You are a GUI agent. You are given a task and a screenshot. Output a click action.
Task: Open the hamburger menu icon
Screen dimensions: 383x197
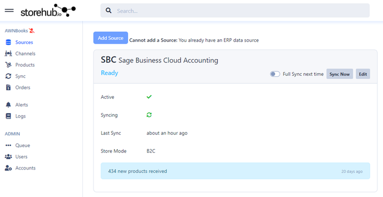(x=9, y=11)
